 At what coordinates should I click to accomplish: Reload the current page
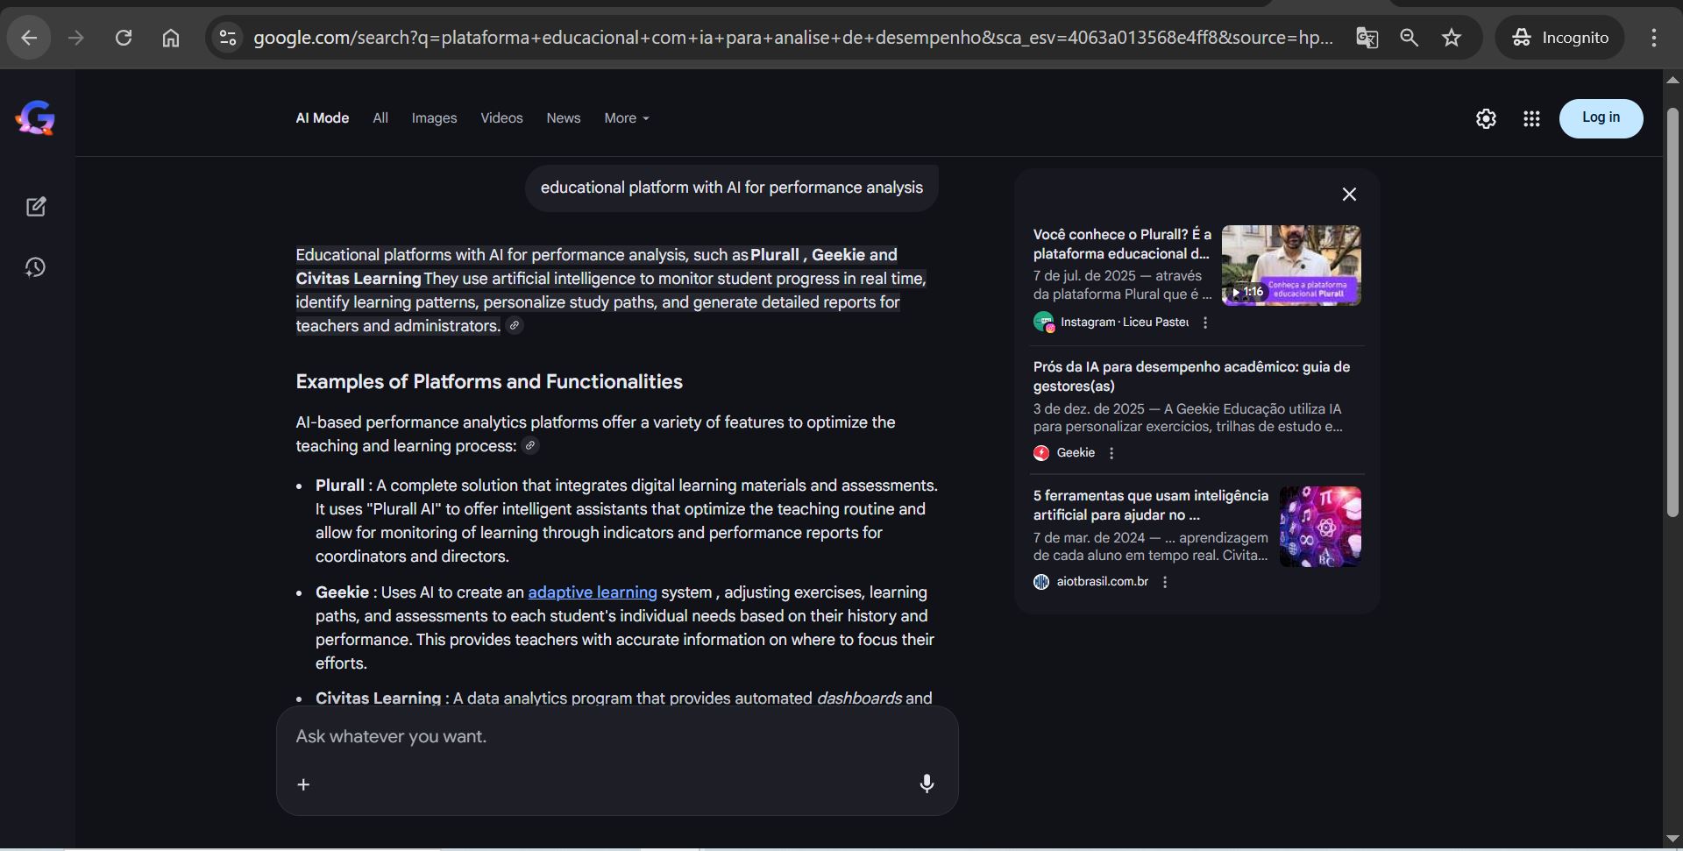[x=124, y=38]
